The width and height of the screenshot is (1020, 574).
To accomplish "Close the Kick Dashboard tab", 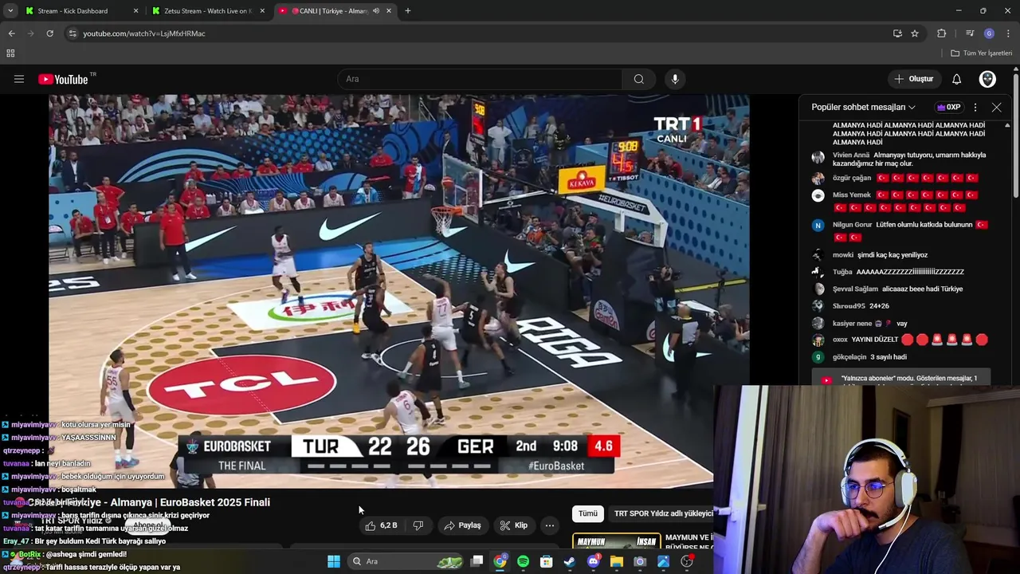I will pyautogui.click(x=135, y=11).
